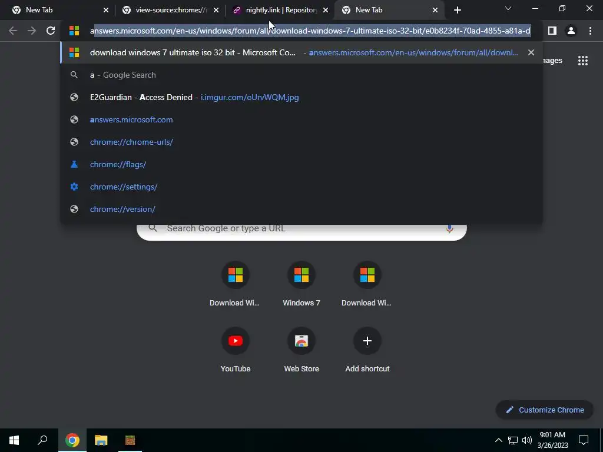Image resolution: width=603 pixels, height=452 pixels.
Task: Open the Windows Start menu
Action: 14,440
